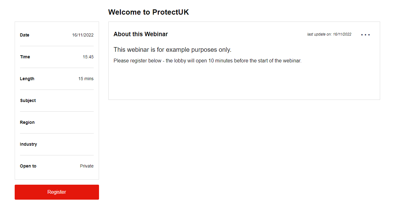This screenshot has width=417, height=214.
Task: Open the three-dot options menu
Action: [x=365, y=35]
